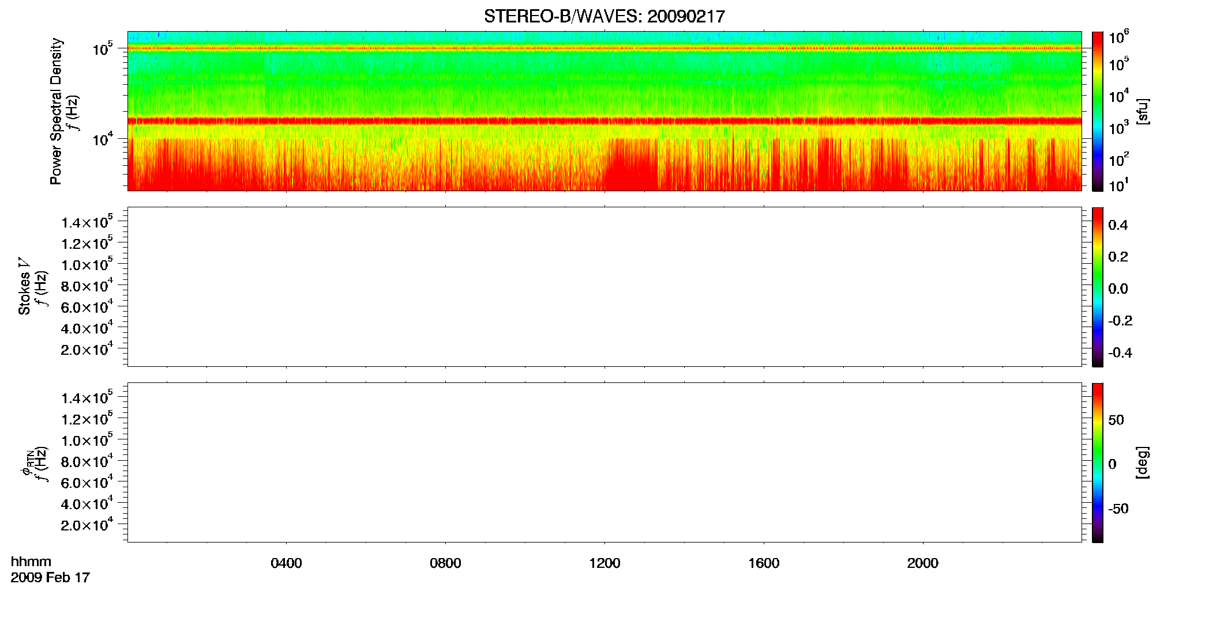Click the power spectral density color bar
This screenshot has width=1209, height=622.
pyautogui.click(x=1098, y=111)
